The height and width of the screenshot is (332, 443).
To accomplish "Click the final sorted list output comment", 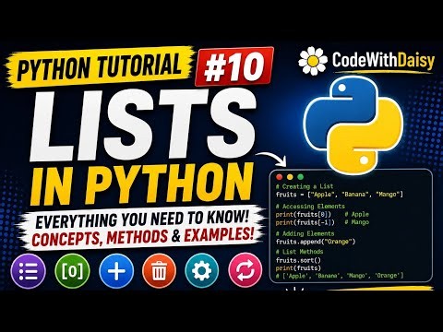I will pyautogui.click(x=340, y=276).
